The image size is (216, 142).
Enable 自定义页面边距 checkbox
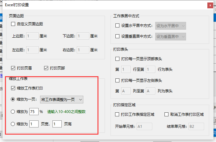pyautogui.click(x=13, y=24)
